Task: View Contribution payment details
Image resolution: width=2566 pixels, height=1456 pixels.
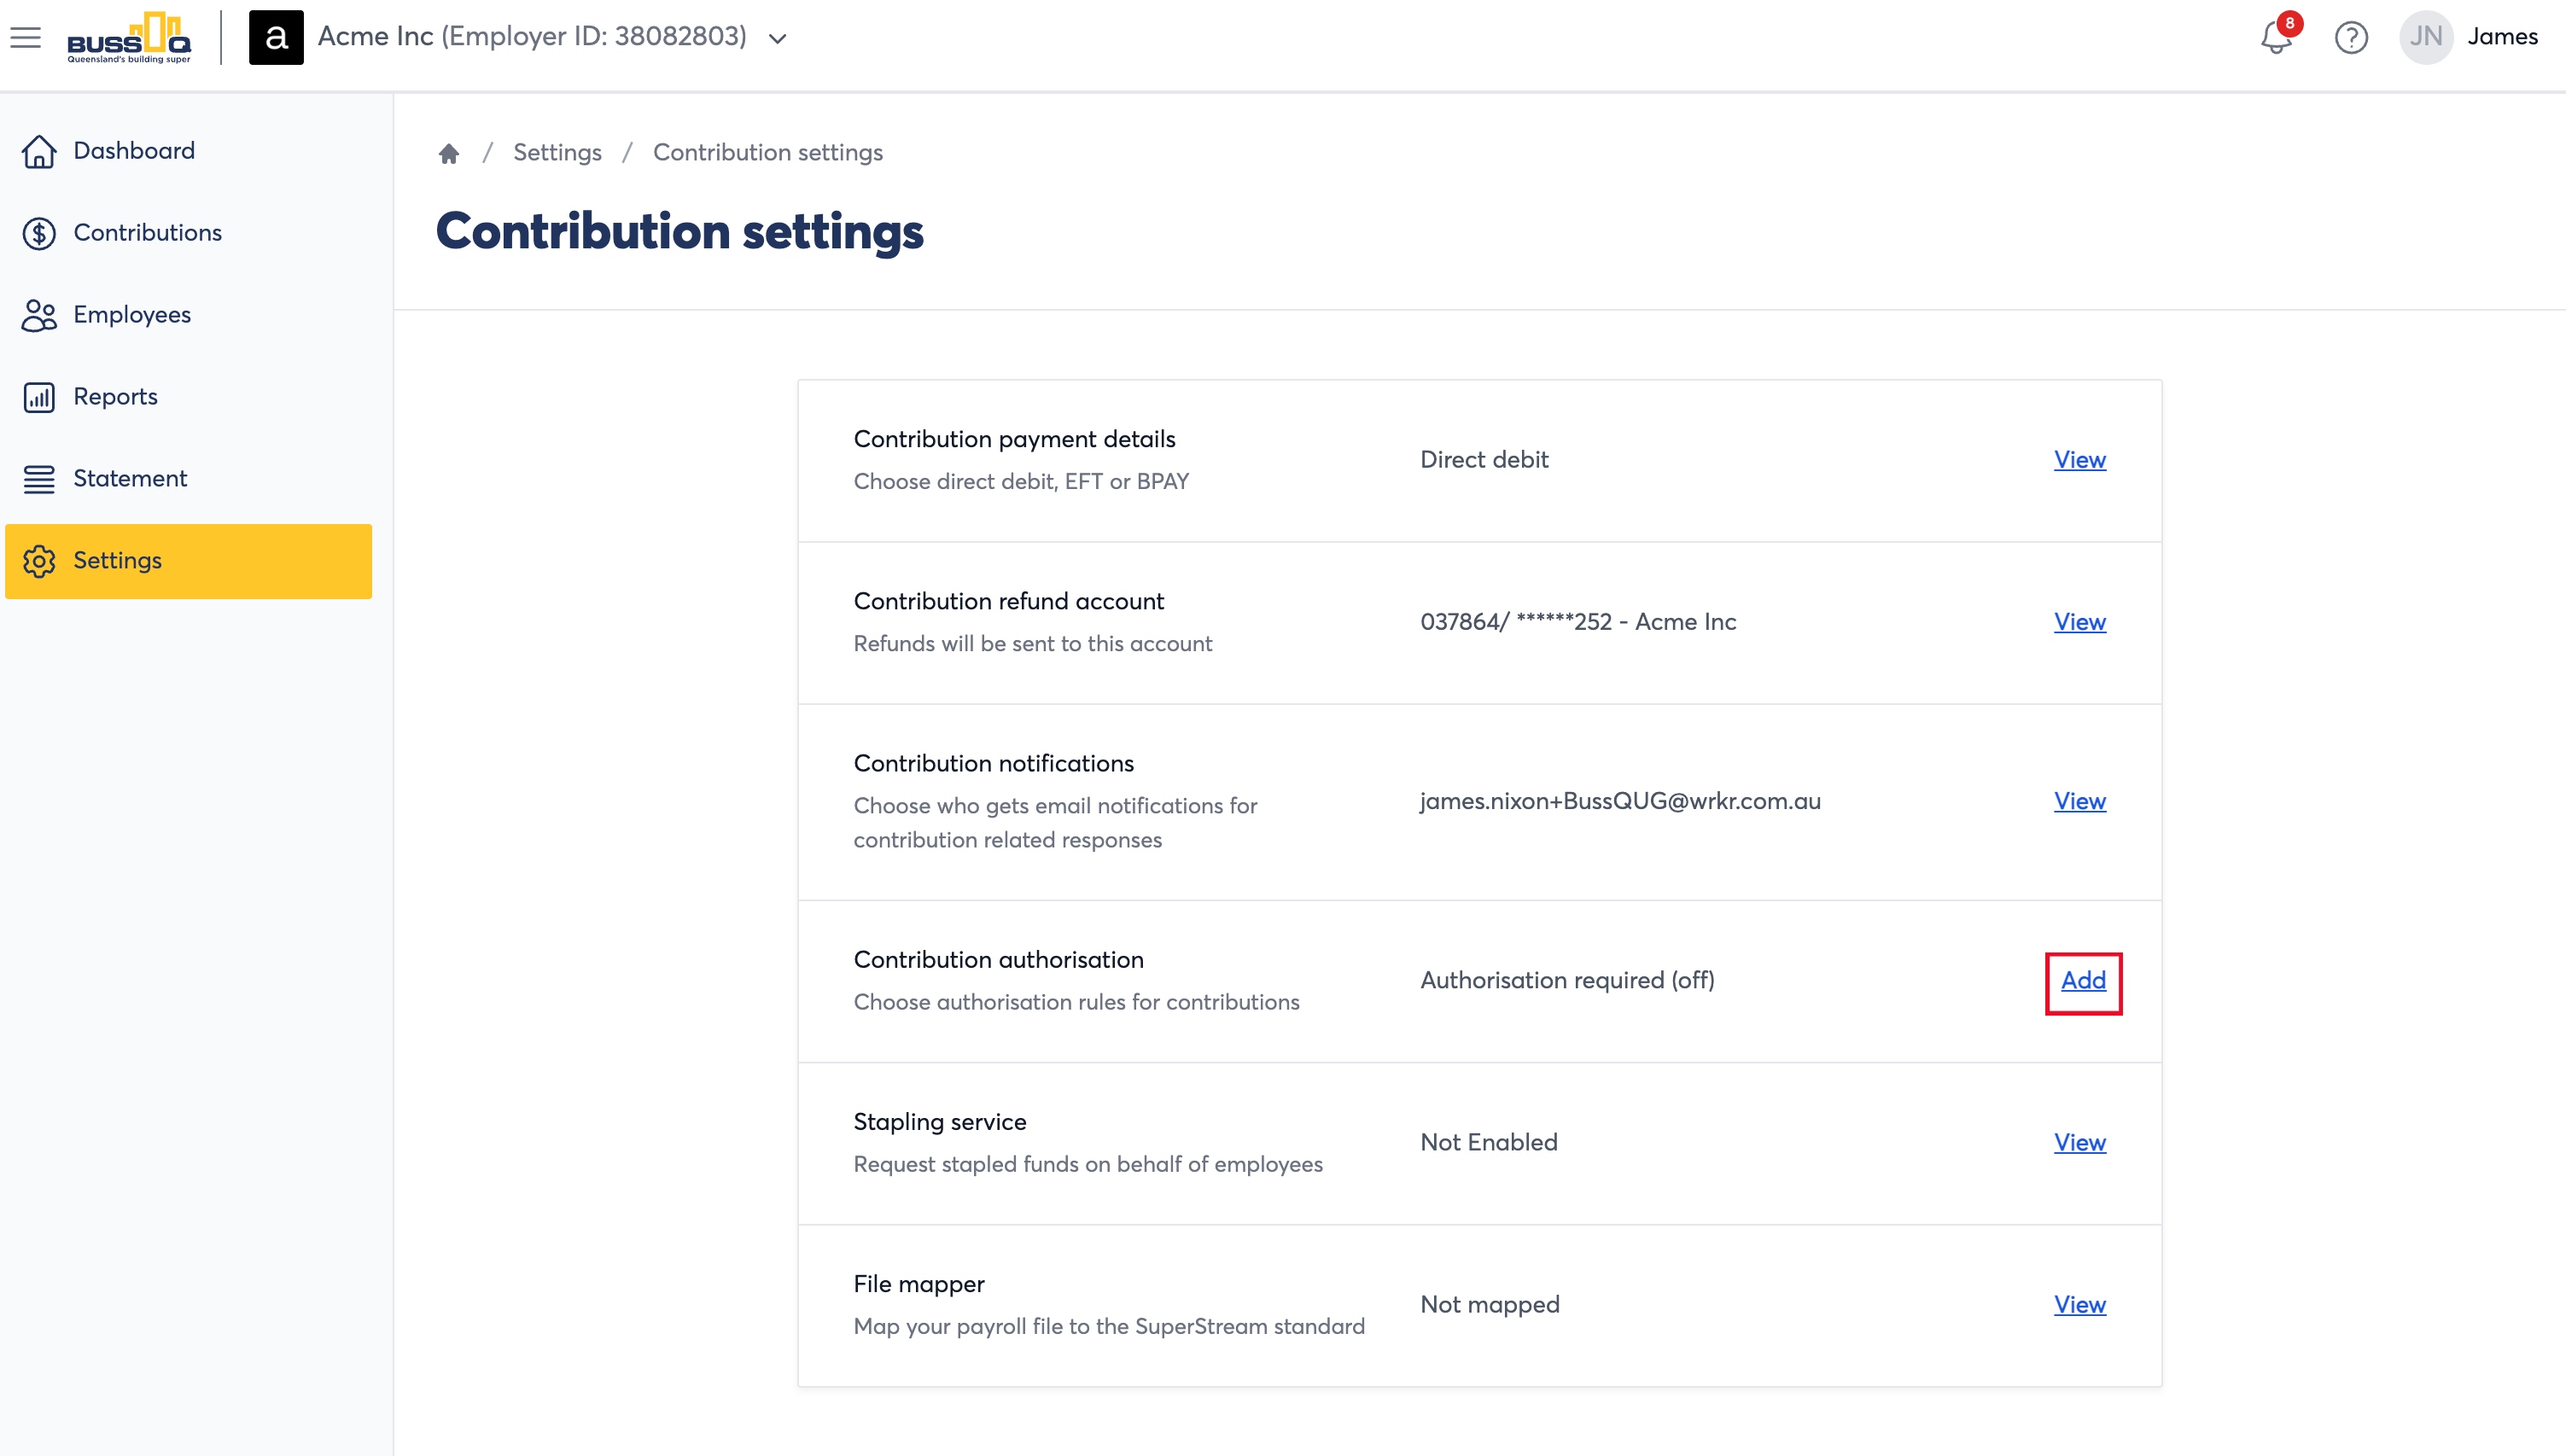Action: point(2080,460)
